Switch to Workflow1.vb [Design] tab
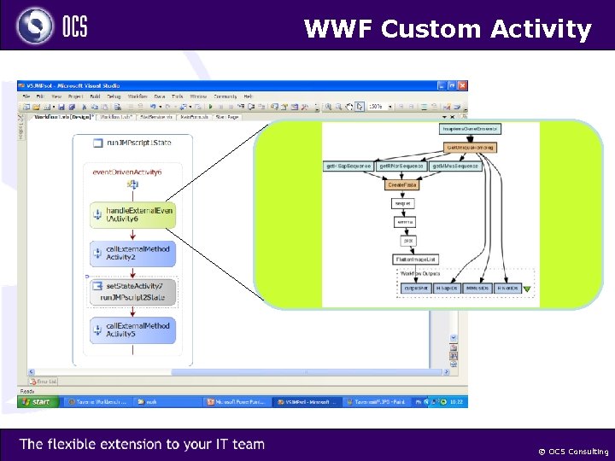The image size is (615, 461). pyautogui.click(x=64, y=117)
